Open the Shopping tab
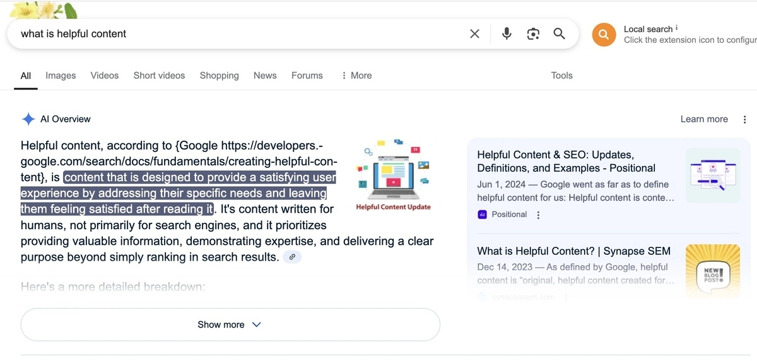 coord(220,75)
